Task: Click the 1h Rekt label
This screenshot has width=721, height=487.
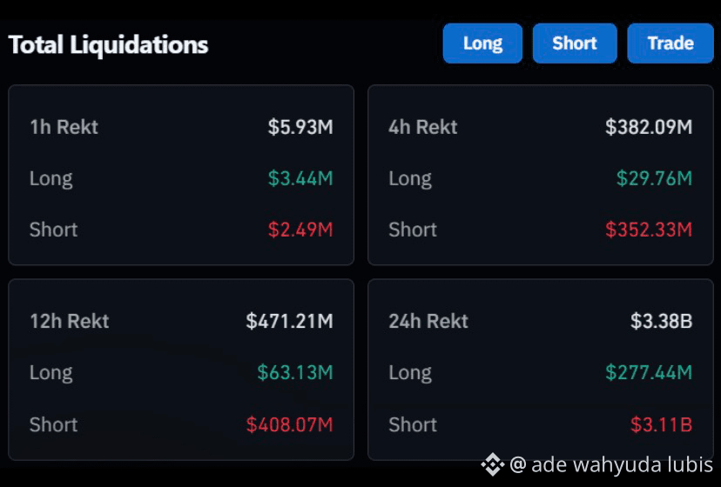Action: [x=64, y=127]
